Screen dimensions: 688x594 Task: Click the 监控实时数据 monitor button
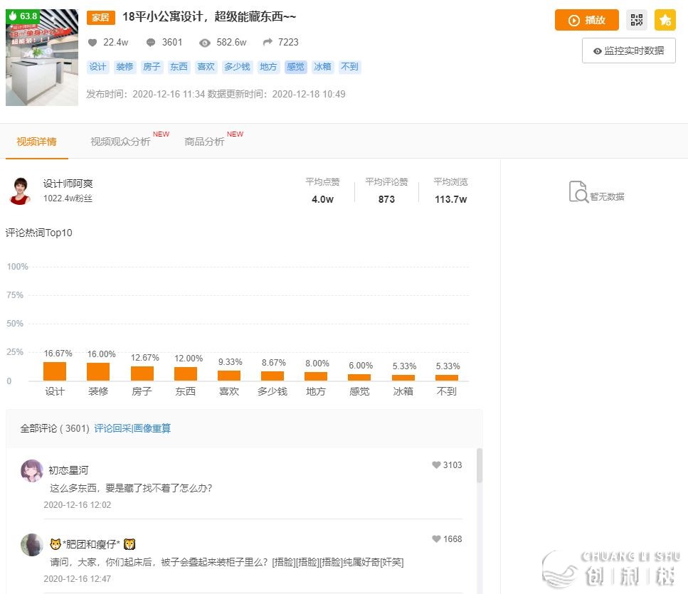coord(628,51)
